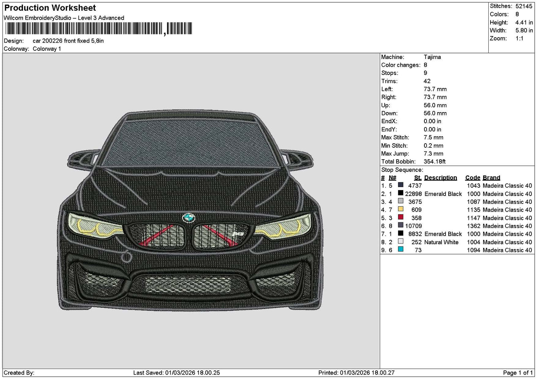
Task: Click the gray swatch for stop 3
Action: click(x=401, y=201)
